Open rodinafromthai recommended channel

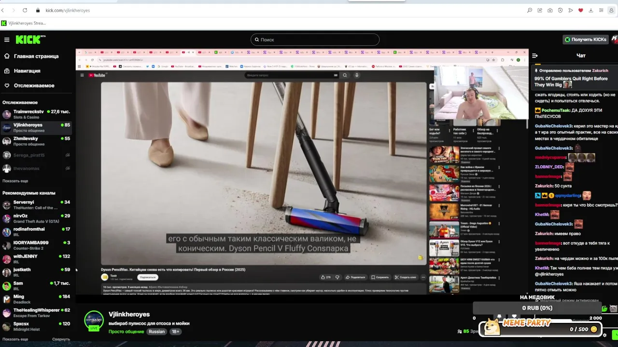(x=37, y=232)
